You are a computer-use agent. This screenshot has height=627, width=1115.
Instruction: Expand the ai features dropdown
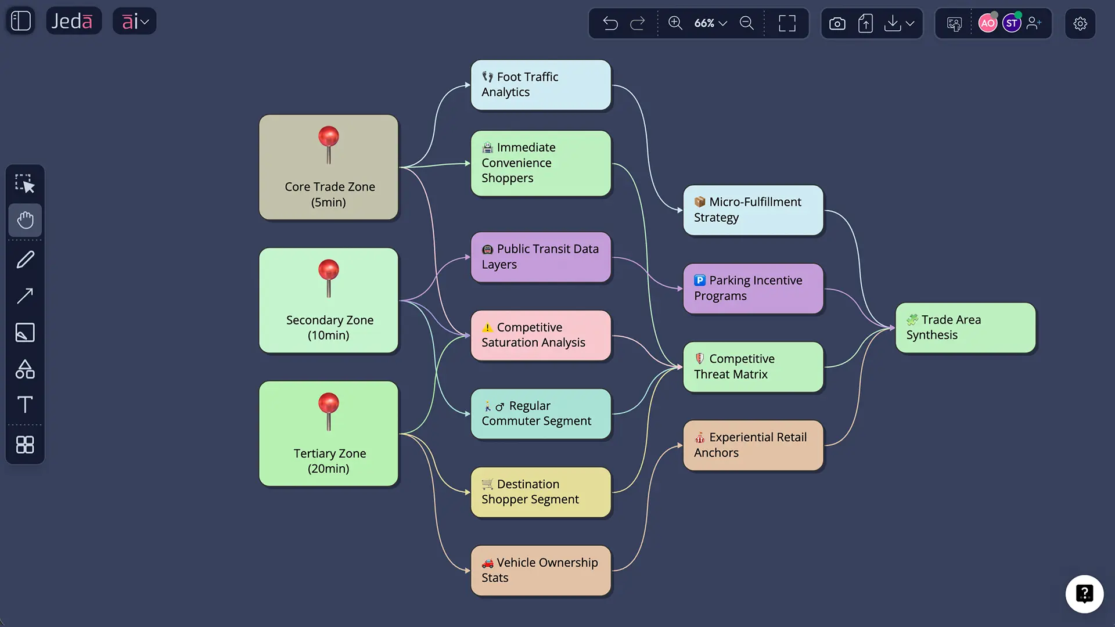pos(134,20)
